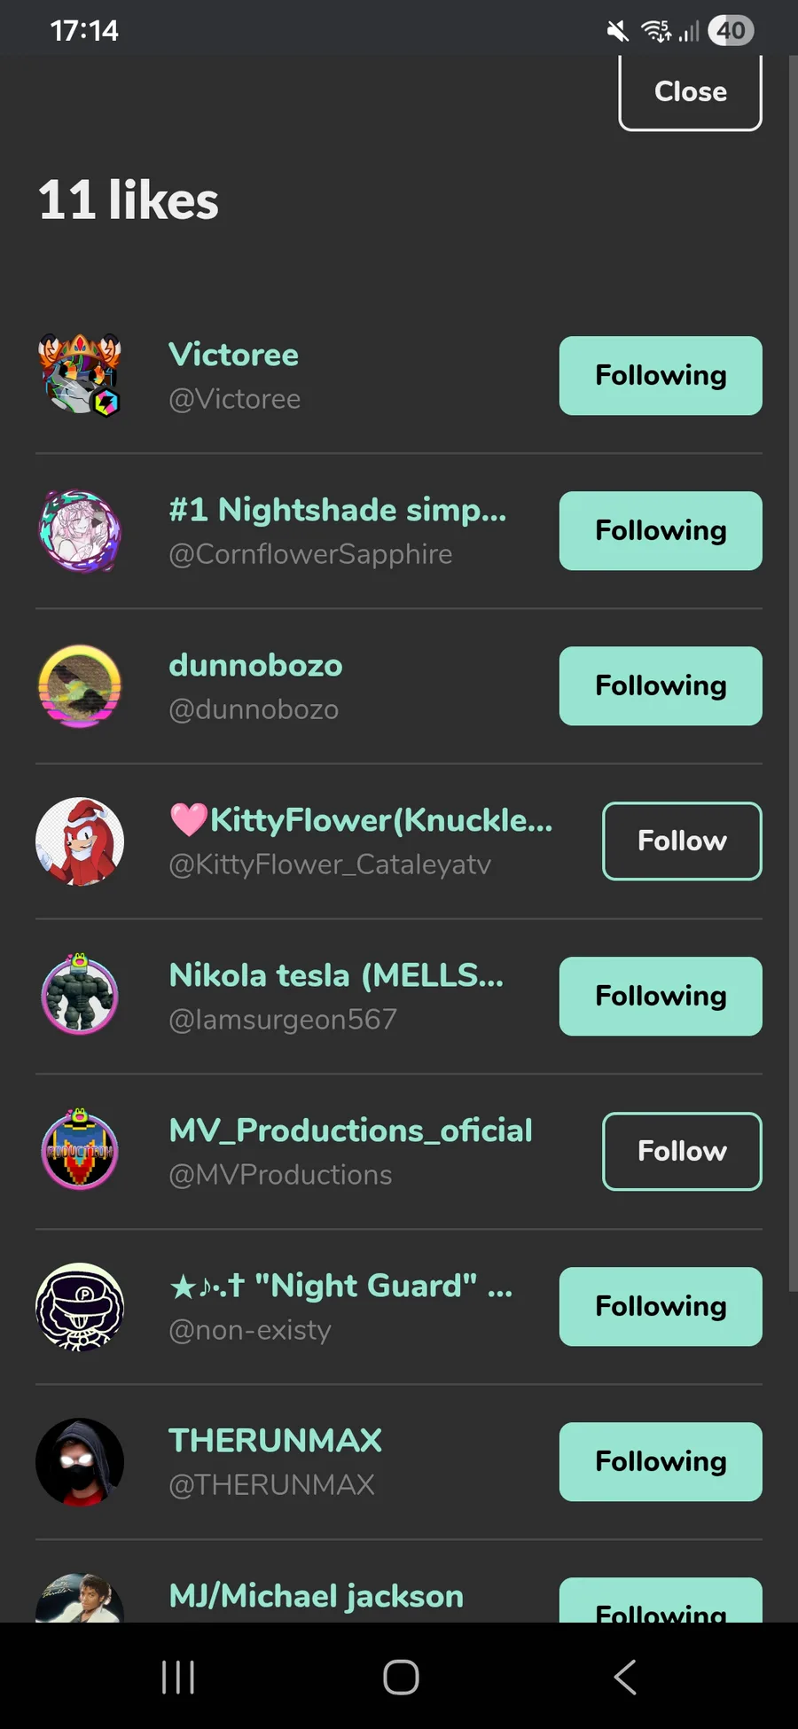Tap non-existy's night guard avatar
This screenshot has height=1729, width=798.
point(80,1307)
